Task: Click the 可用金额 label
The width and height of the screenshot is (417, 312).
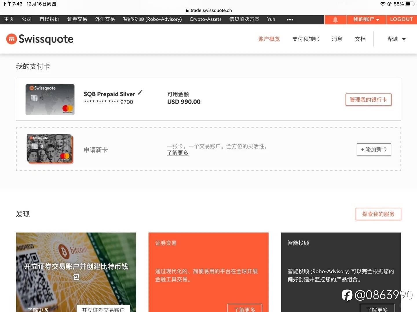Action: 178,94
